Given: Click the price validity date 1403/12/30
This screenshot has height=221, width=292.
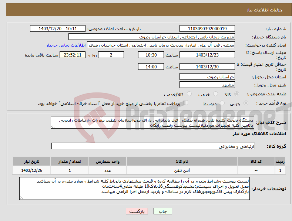Looking at the screenshot, I should [x=207, y=67].
